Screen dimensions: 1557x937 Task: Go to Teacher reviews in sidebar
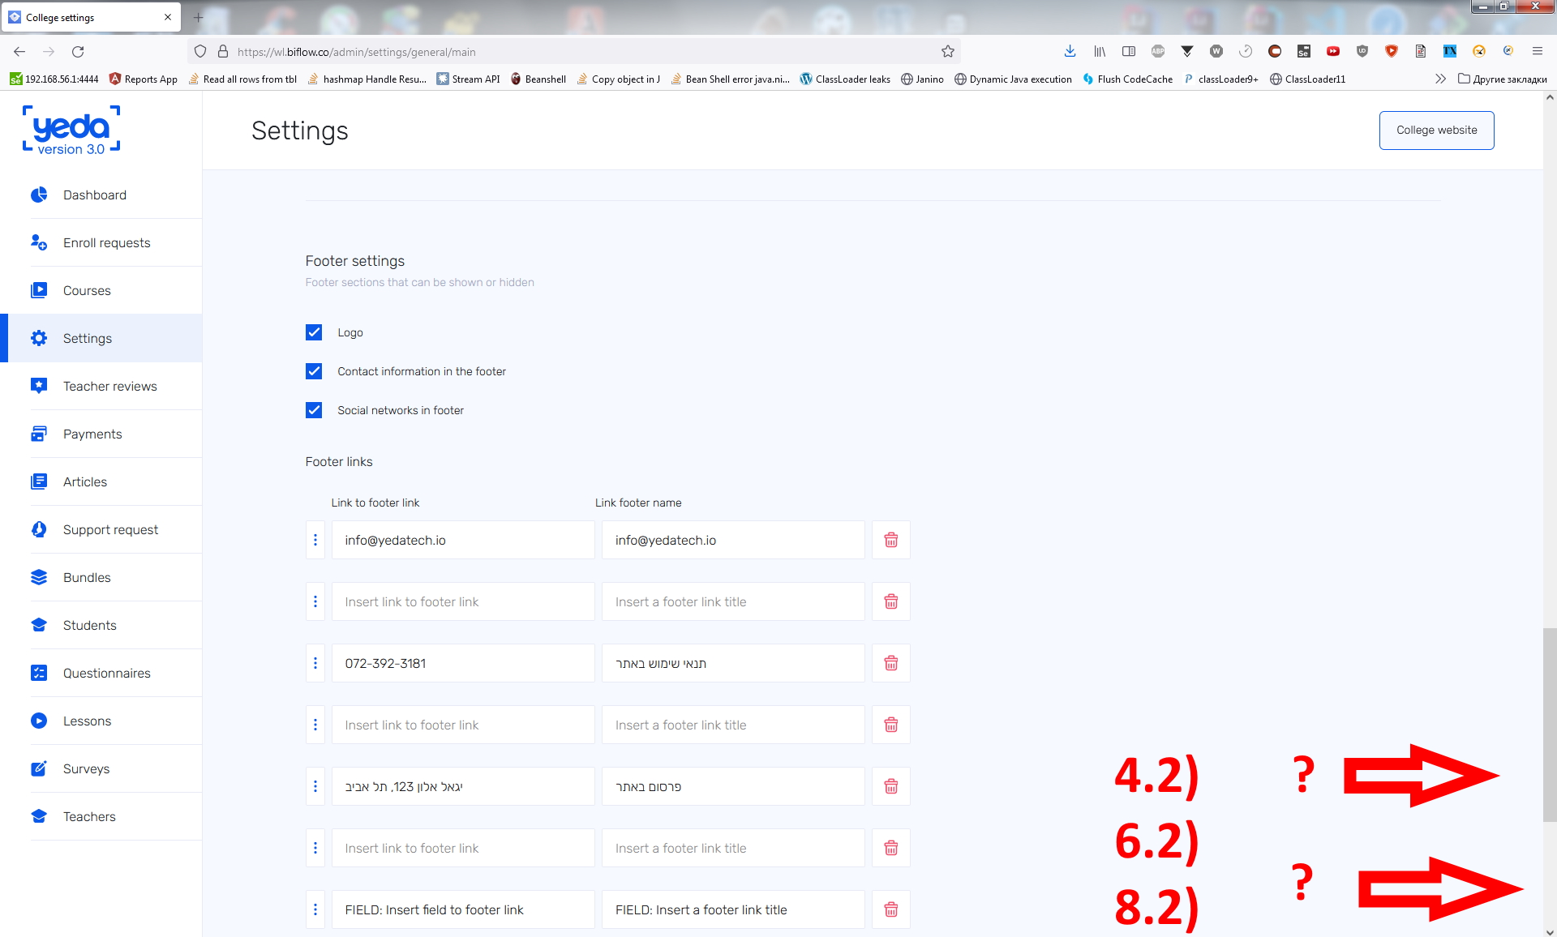pyautogui.click(x=109, y=386)
